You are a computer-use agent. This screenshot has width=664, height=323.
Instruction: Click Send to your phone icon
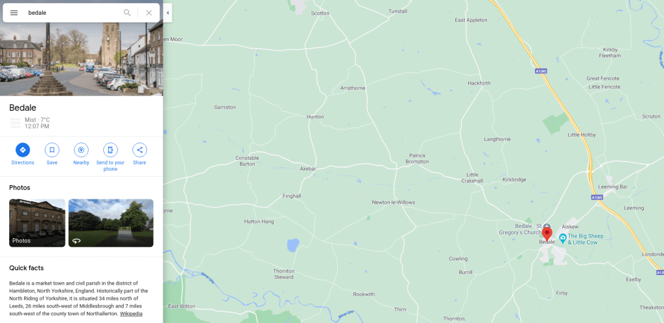click(x=110, y=150)
